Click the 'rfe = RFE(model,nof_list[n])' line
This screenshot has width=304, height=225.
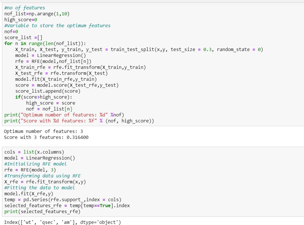click(x=53, y=61)
